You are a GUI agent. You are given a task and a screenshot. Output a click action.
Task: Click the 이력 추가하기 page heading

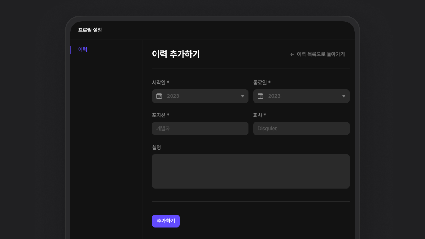pos(176,54)
